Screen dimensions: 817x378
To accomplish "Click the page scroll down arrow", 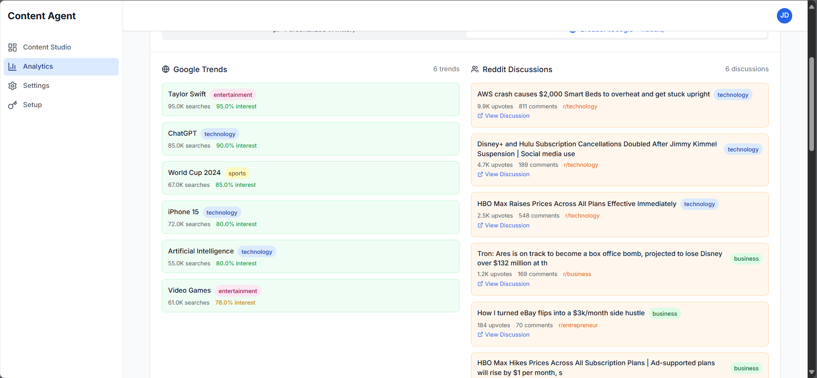I will click(x=811, y=372).
